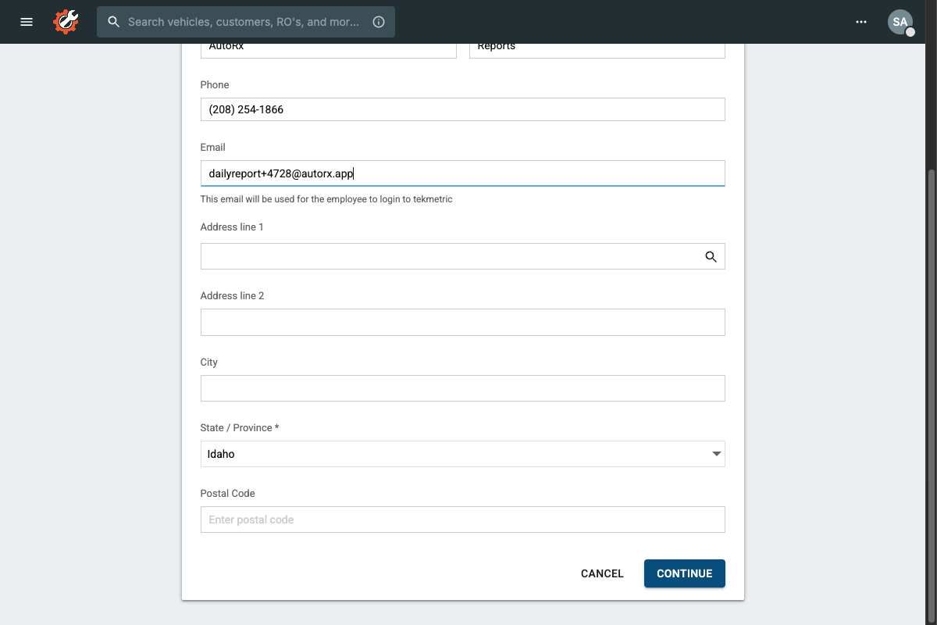Image resolution: width=937 pixels, height=625 pixels.
Task: Click CANCEL to discard the employee form
Action: [x=601, y=573]
